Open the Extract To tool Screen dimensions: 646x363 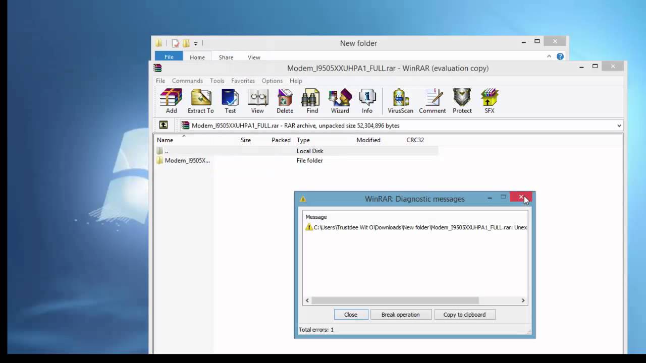point(200,101)
